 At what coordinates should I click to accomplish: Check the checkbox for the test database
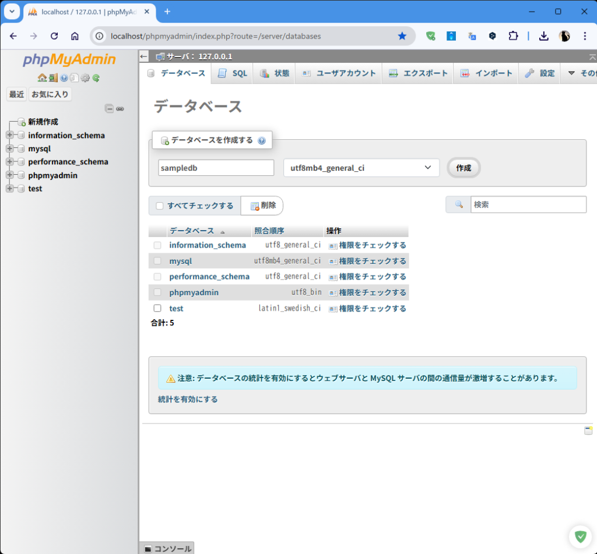tap(157, 308)
